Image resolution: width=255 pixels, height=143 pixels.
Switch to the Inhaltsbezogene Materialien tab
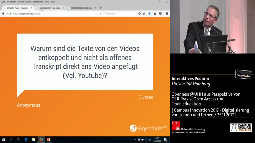(x=81, y=8)
